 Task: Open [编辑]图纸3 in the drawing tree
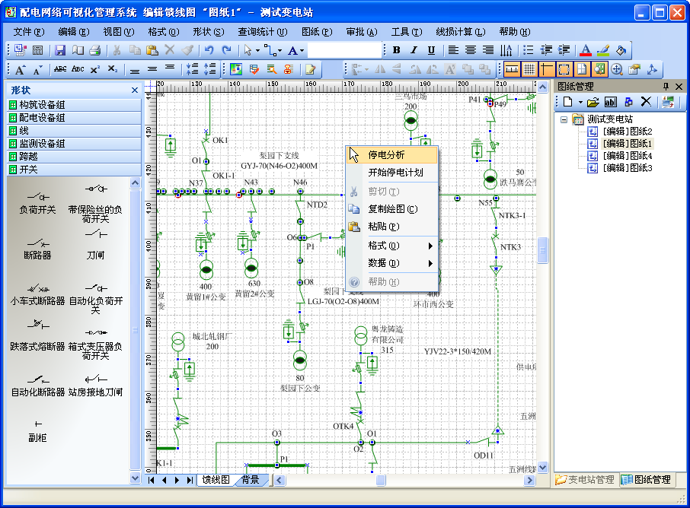(x=628, y=168)
